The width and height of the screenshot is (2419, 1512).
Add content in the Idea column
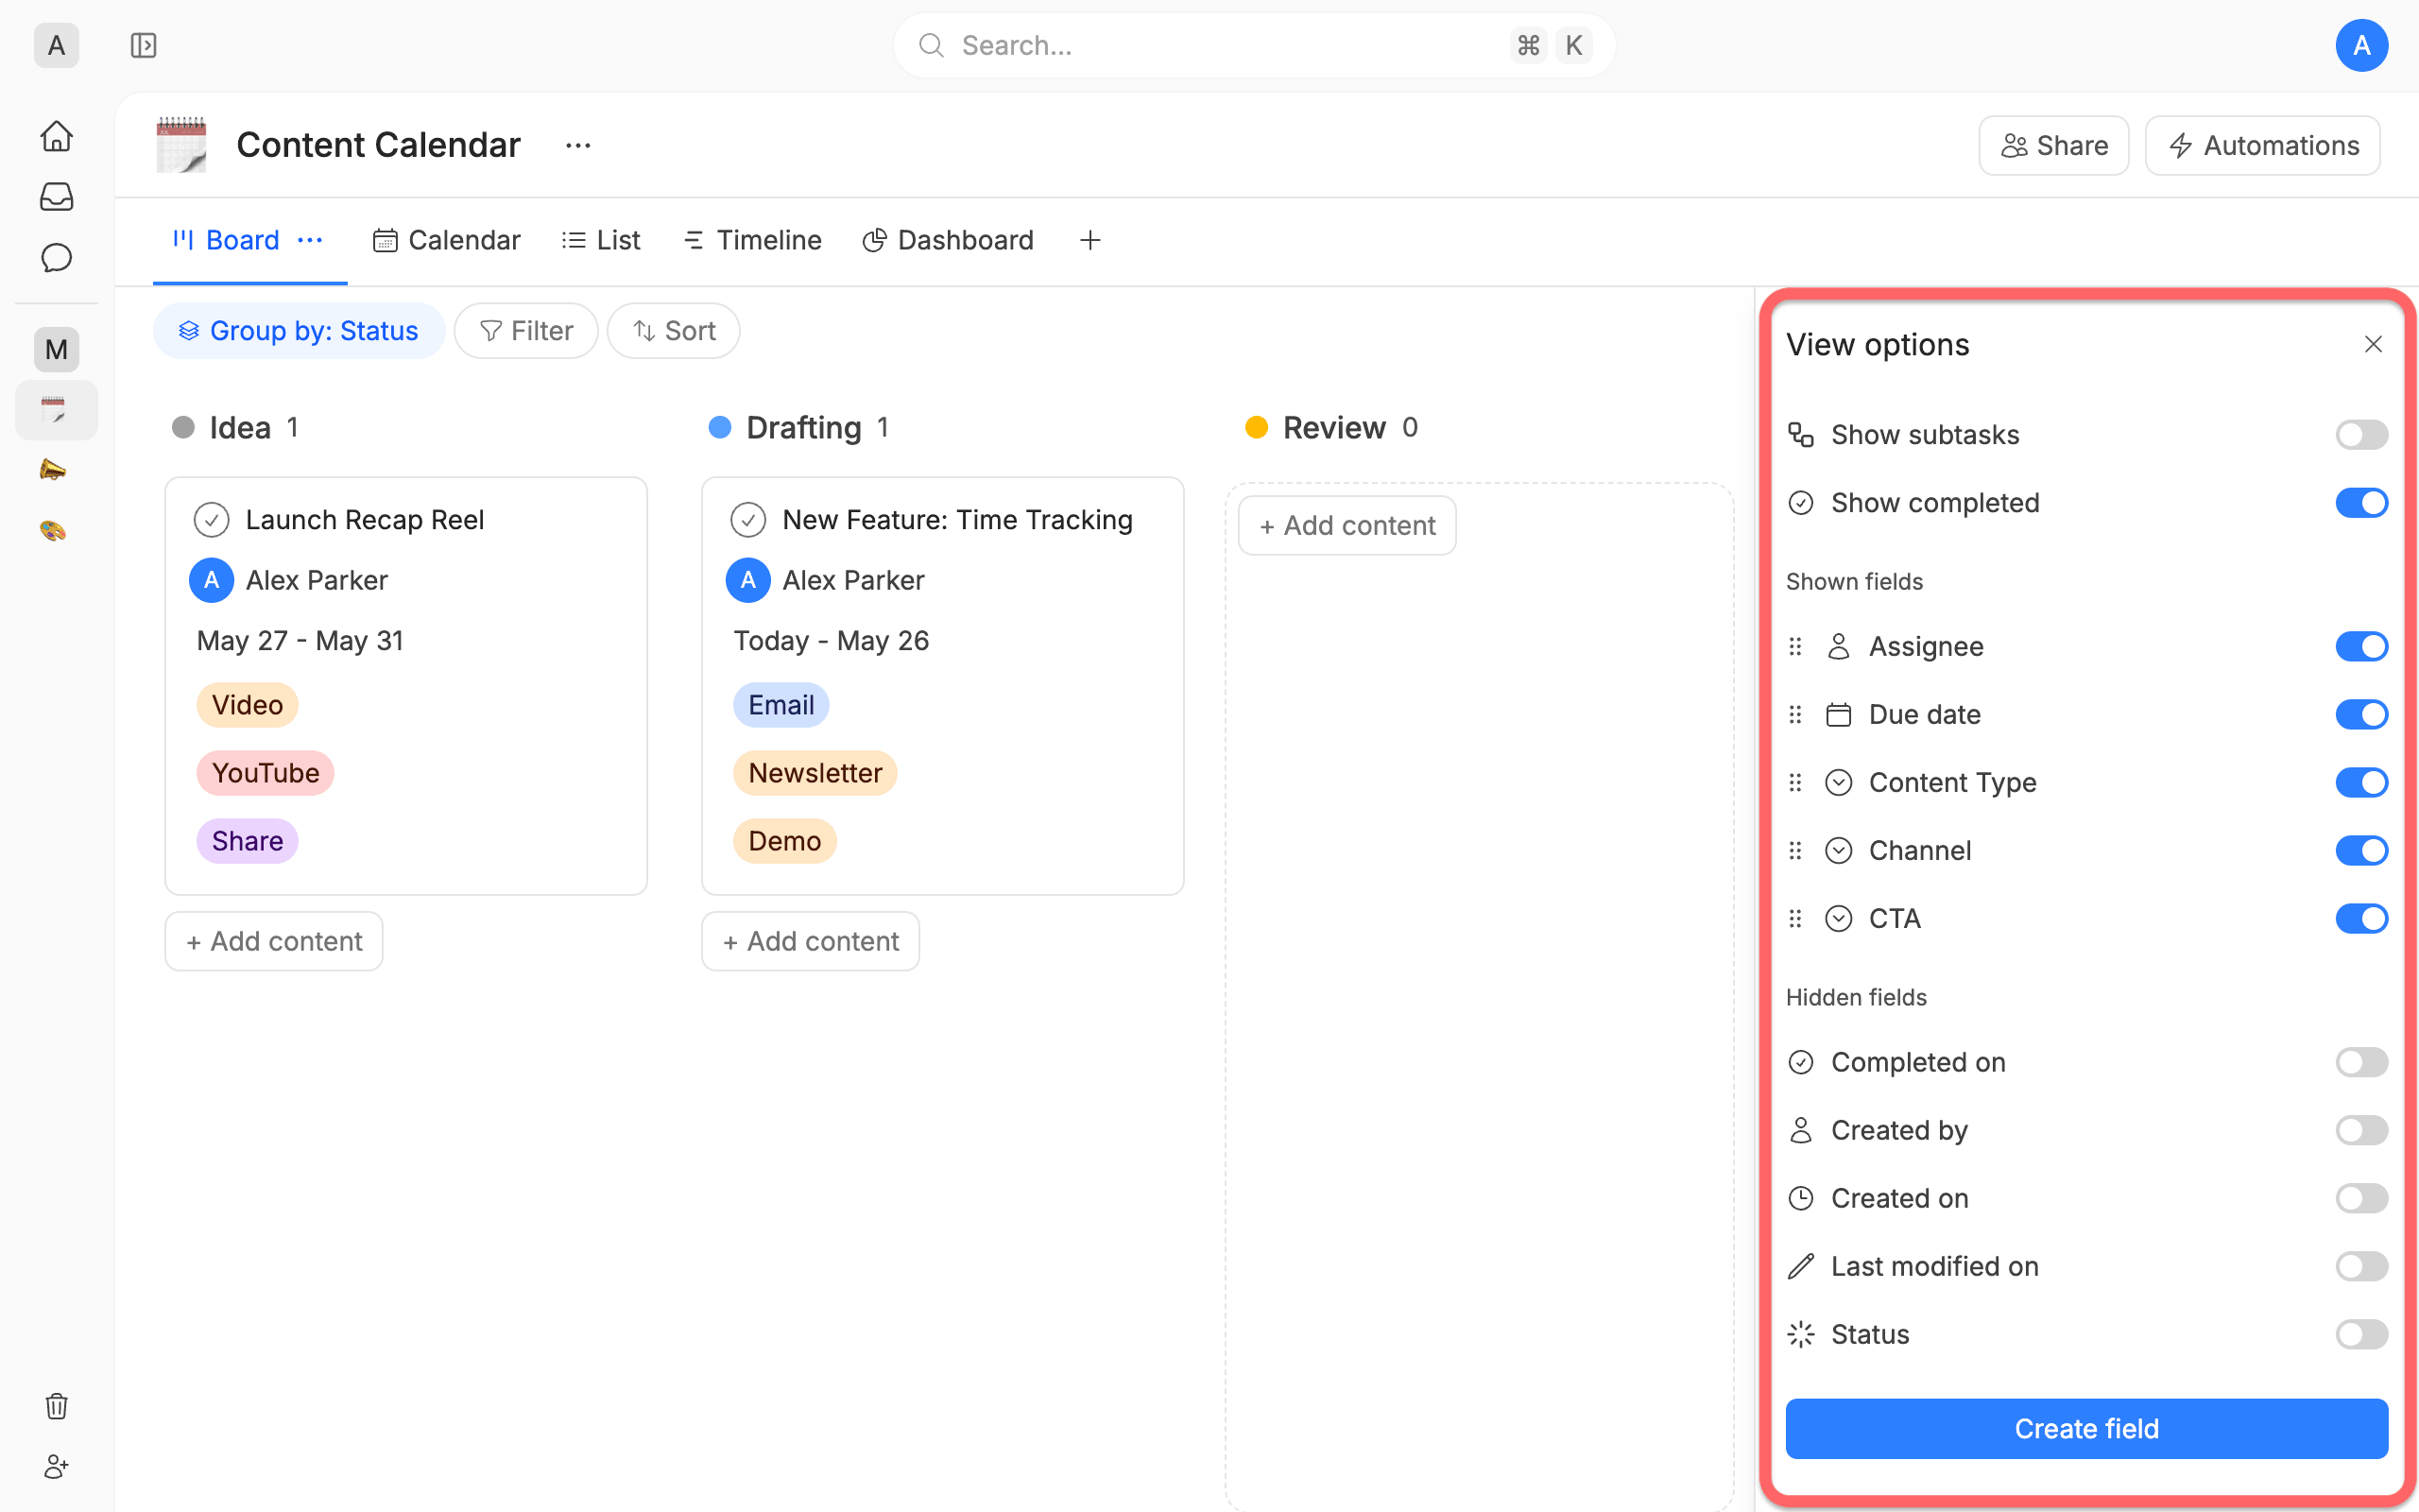click(274, 942)
